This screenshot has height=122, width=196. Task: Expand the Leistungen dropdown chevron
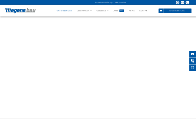pos(91,11)
